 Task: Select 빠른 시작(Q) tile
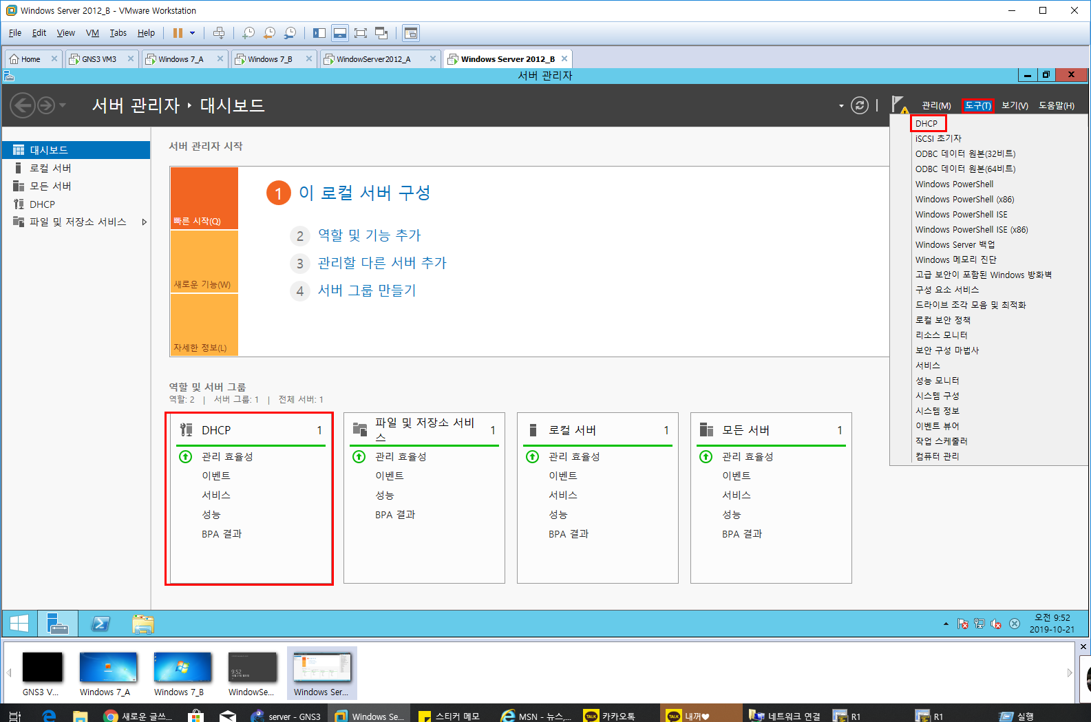[x=204, y=198]
